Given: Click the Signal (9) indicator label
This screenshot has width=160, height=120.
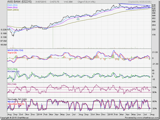Looking at the screenshot, I should [x=12, y=53].
